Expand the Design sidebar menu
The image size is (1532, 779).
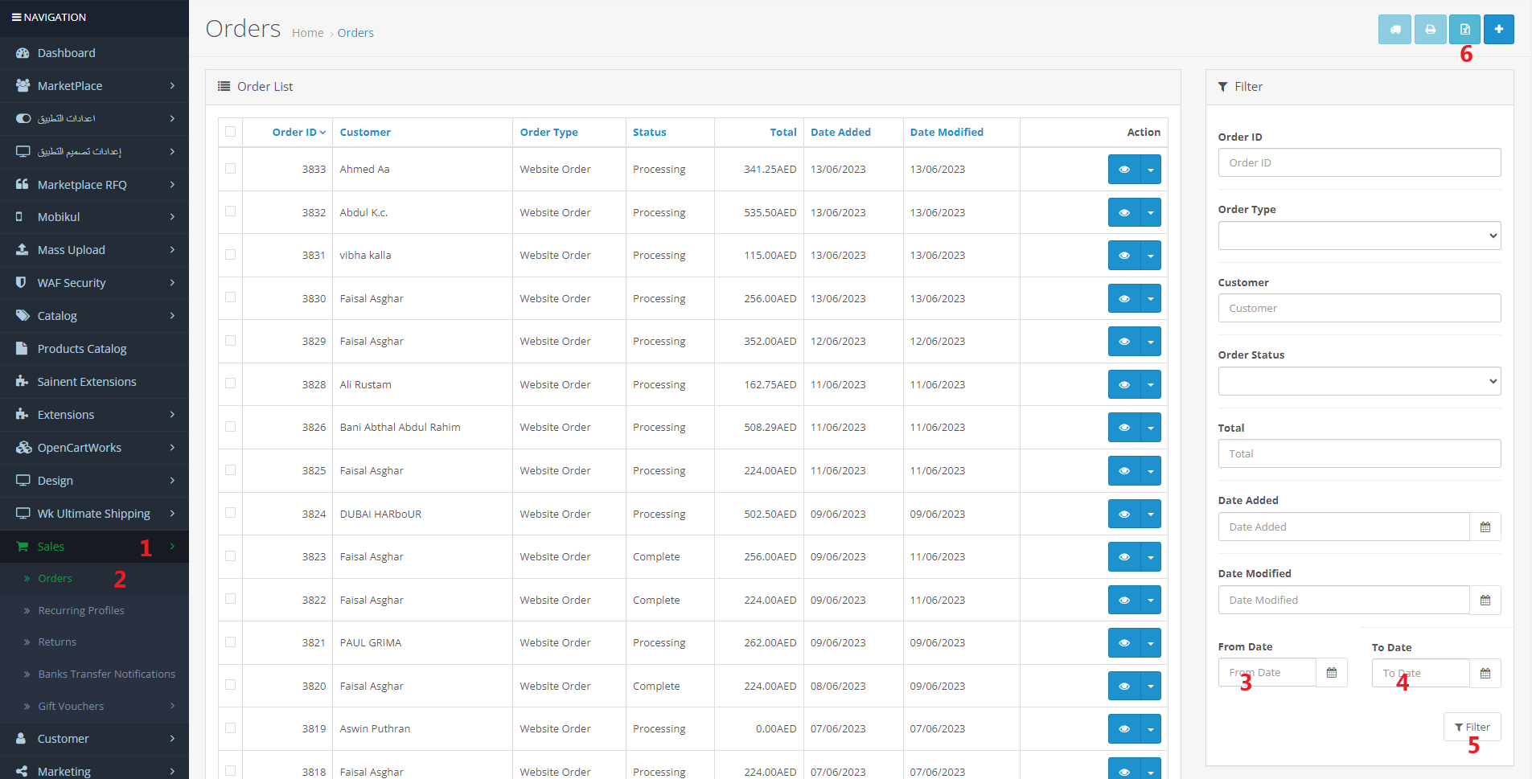pyautogui.click(x=94, y=481)
